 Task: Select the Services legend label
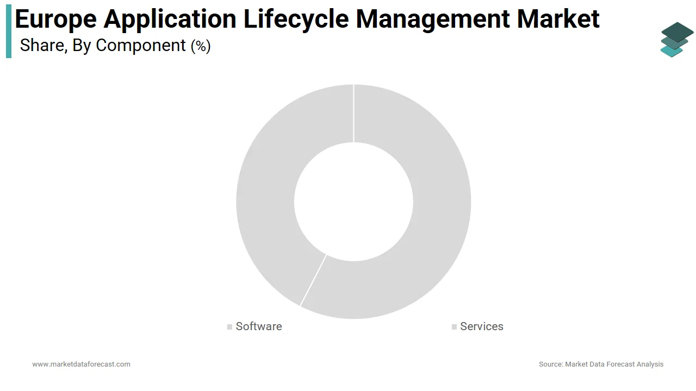[x=482, y=326]
